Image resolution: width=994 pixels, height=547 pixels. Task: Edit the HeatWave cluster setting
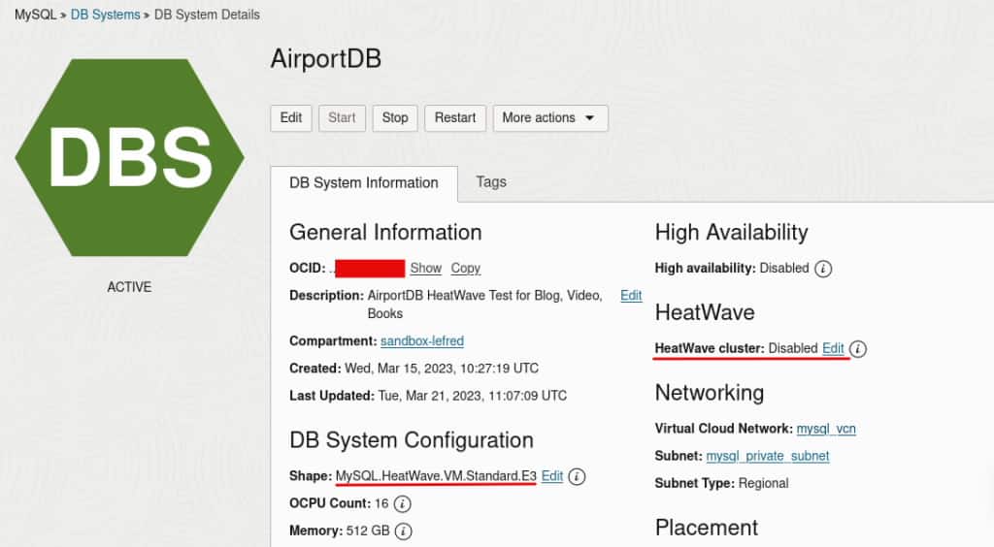pyautogui.click(x=833, y=348)
